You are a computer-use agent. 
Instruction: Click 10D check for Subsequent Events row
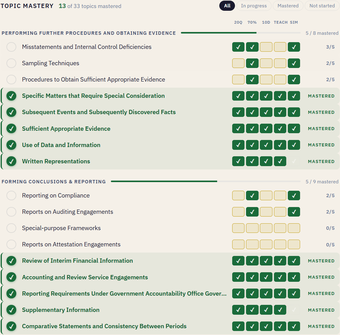(266, 112)
